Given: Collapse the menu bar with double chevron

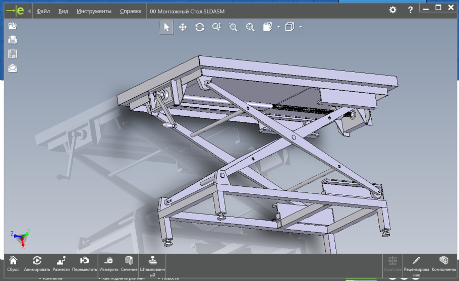Looking at the screenshot, I should (x=30, y=11).
